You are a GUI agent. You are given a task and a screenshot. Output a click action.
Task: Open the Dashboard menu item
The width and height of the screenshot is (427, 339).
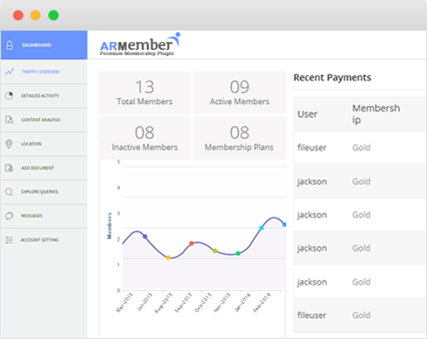(44, 45)
